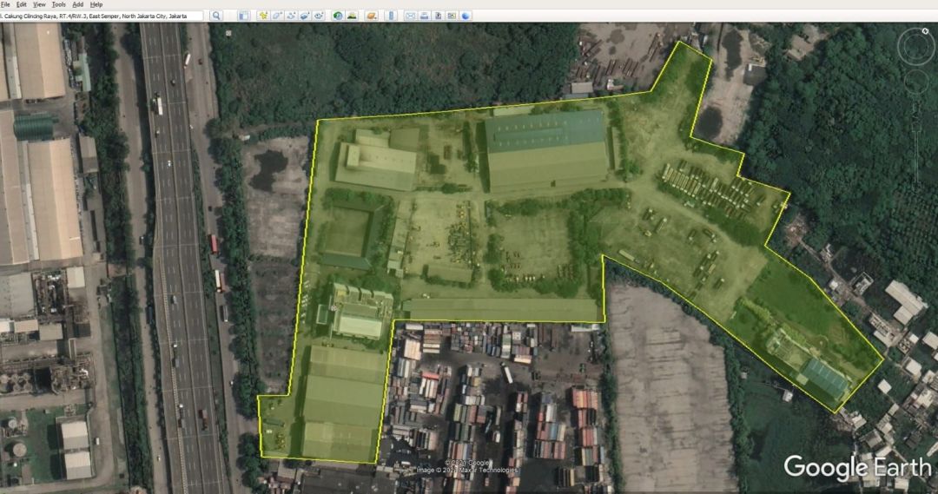
Task: Click the address search input field
Action: pos(102,16)
